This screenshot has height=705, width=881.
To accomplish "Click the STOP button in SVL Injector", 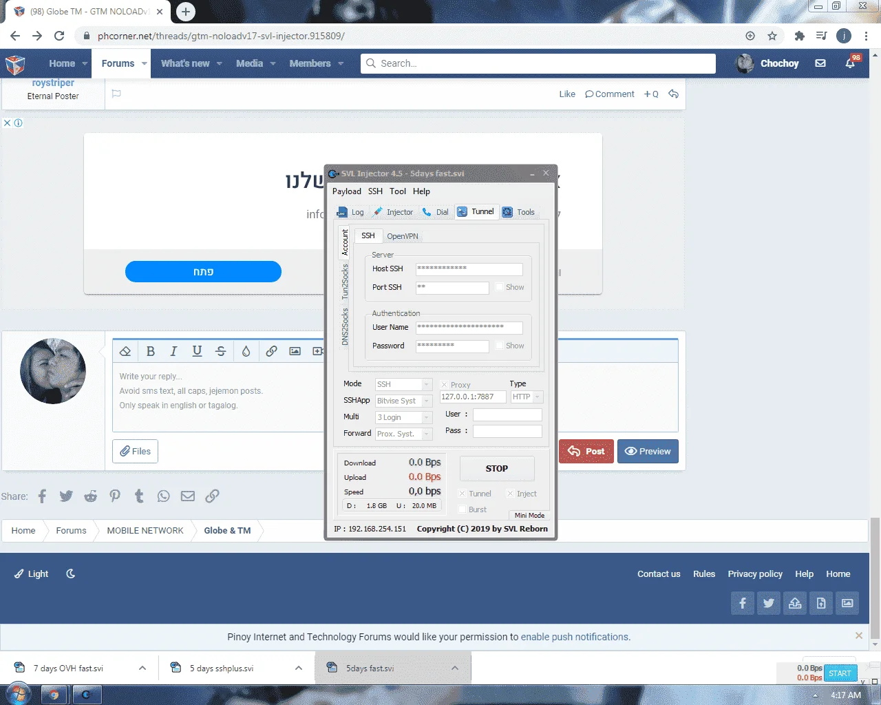I will pos(497,469).
